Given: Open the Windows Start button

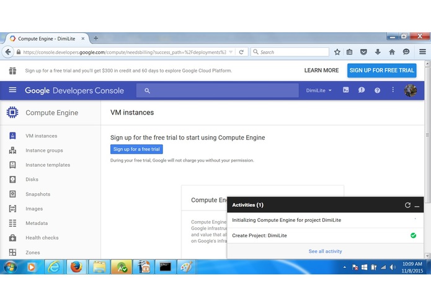Looking at the screenshot, I should [x=10, y=267].
